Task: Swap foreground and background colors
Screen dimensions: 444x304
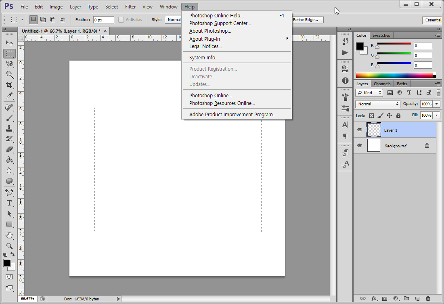Action: click(13, 254)
